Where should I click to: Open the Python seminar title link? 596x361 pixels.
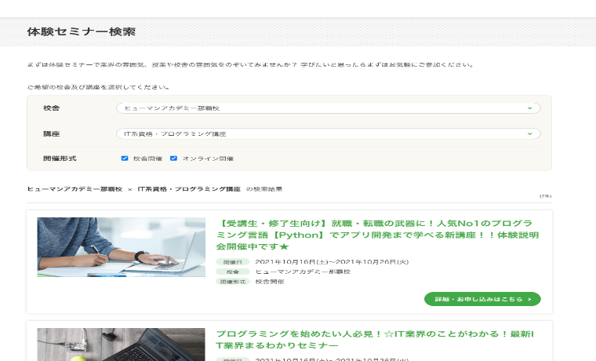click(x=377, y=235)
